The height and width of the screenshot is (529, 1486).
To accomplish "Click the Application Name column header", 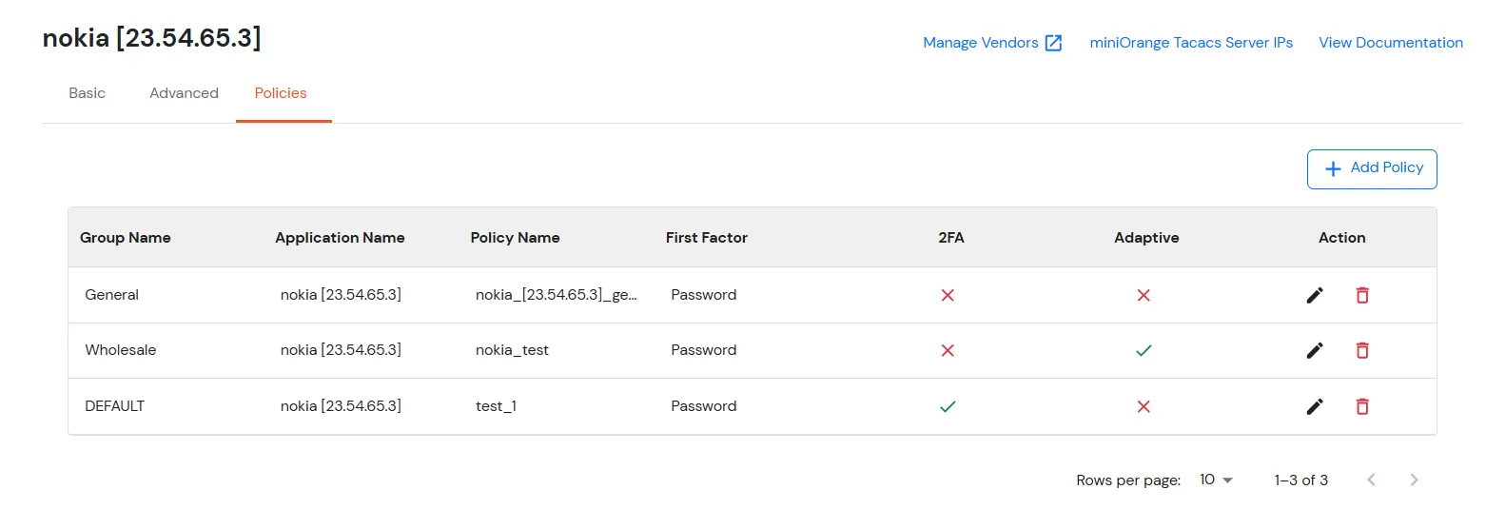I will (340, 238).
